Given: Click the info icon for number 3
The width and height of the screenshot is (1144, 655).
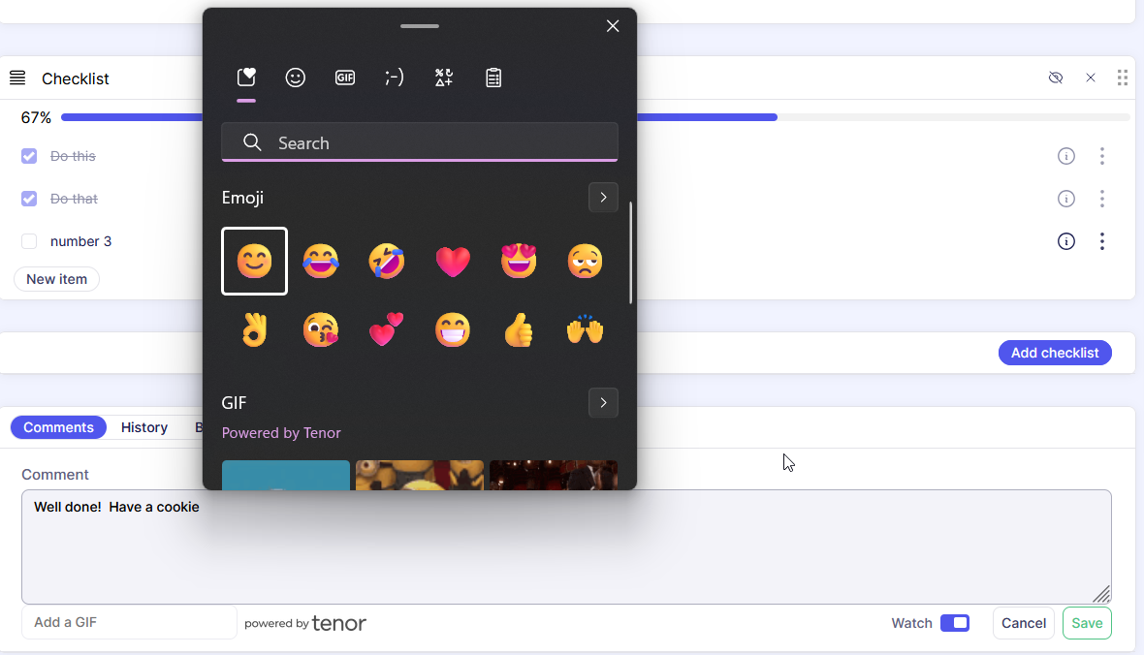Looking at the screenshot, I should [1065, 241].
